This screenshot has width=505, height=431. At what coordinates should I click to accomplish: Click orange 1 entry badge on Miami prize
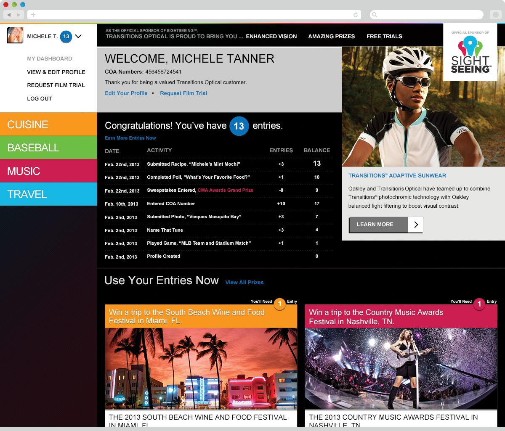point(280,304)
